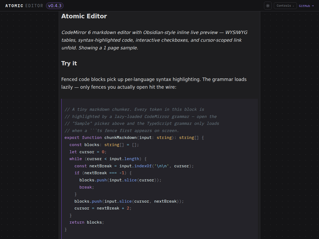
Task: Click the v0.4.3 version badge
Action: pyautogui.click(x=55, y=6)
